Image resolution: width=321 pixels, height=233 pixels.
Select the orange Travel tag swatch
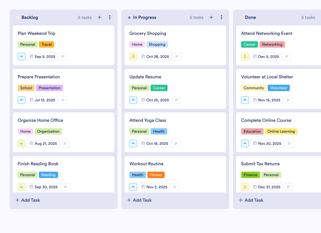(x=46, y=44)
